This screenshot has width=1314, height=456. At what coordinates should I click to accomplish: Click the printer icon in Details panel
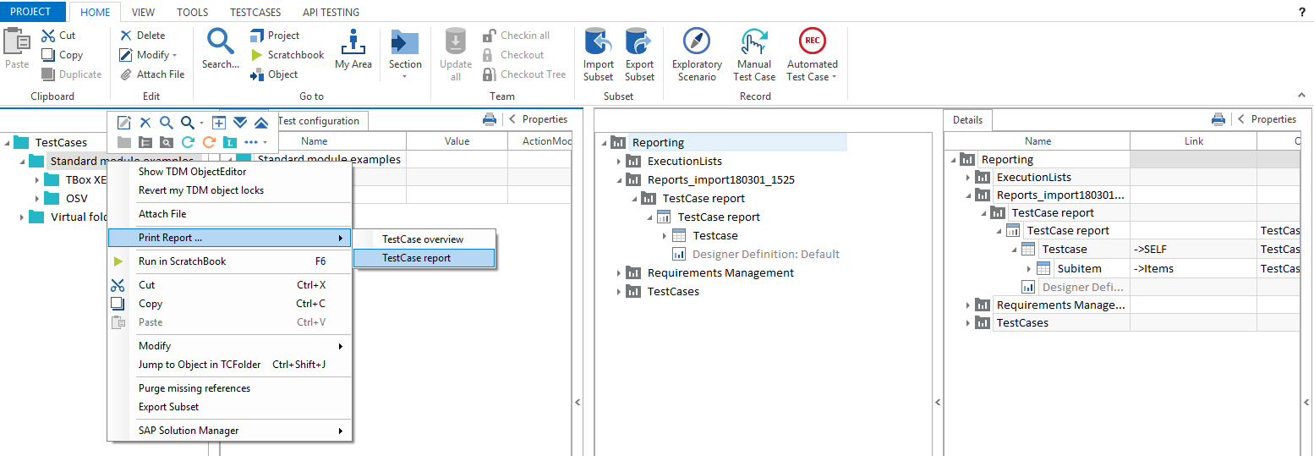click(1218, 119)
